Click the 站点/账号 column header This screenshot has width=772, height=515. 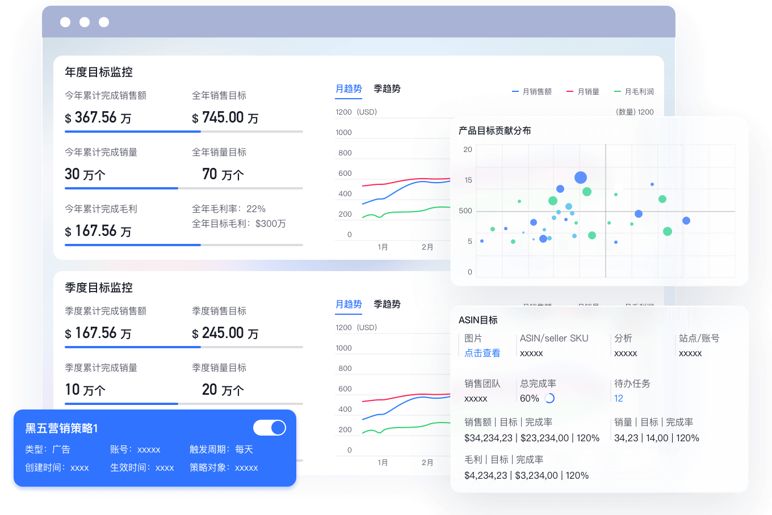[699, 338]
